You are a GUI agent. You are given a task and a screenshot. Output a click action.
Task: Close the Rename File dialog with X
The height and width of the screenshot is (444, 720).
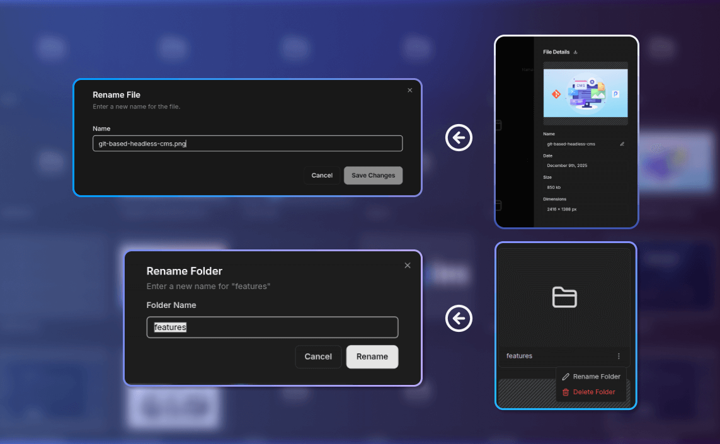click(409, 91)
